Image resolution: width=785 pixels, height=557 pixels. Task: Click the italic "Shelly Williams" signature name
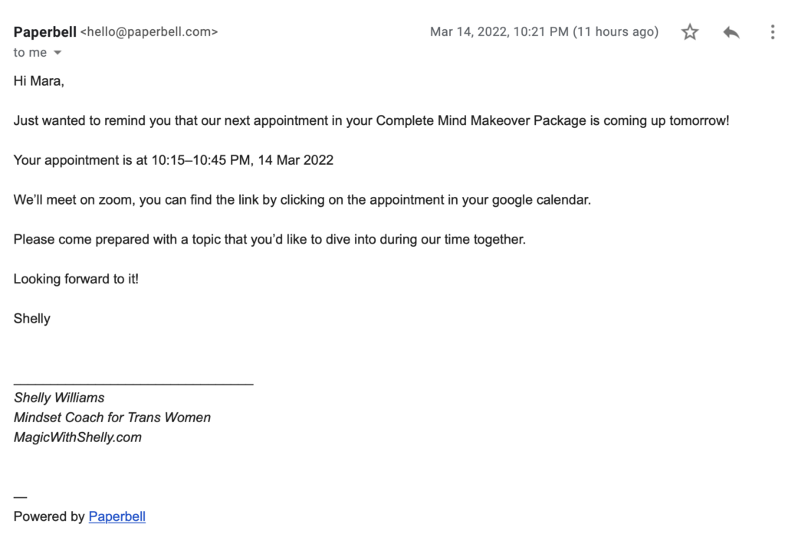(59, 398)
